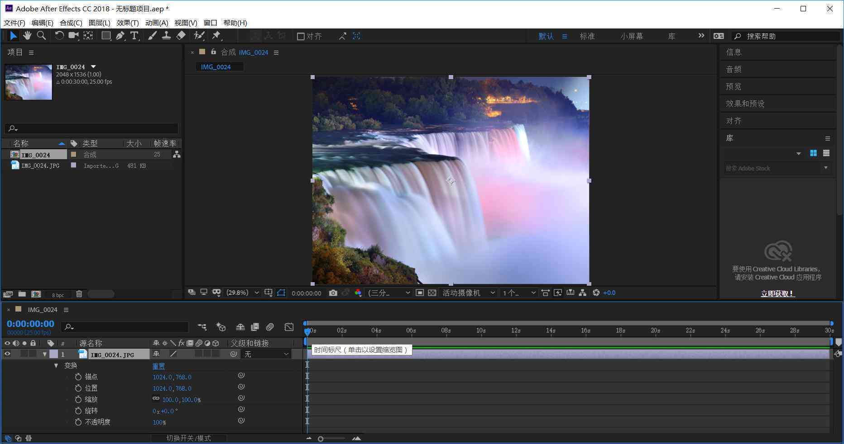The width and height of the screenshot is (844, 444).
Task: Open the parent 无 dropdown for layer 1
Action: (x=266, y=354)
